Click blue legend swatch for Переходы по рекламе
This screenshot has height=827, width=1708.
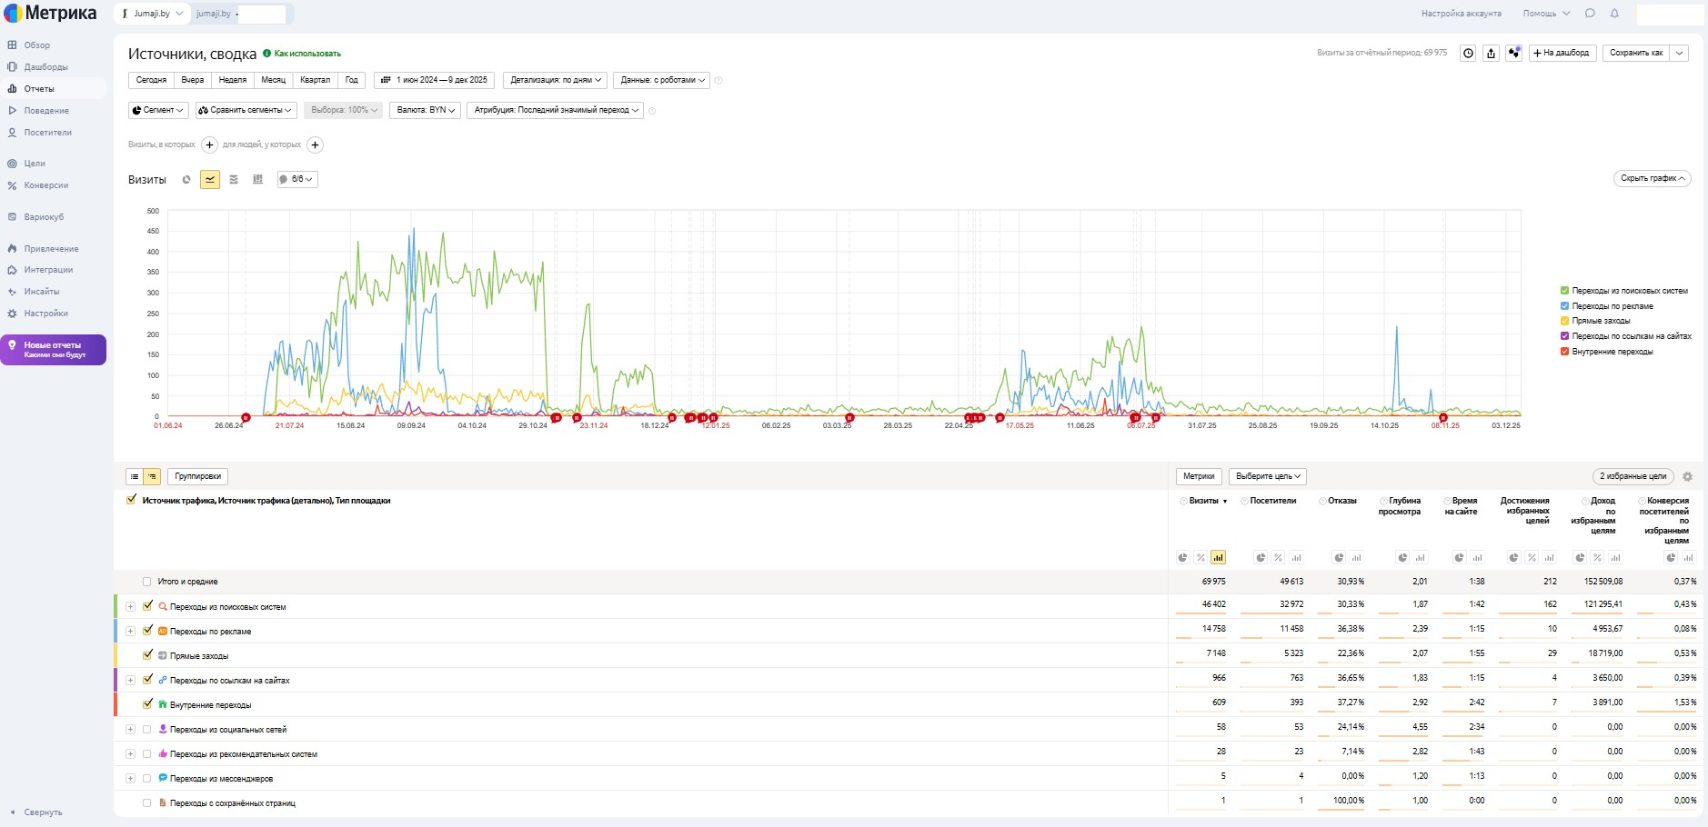pos(1565,306)
